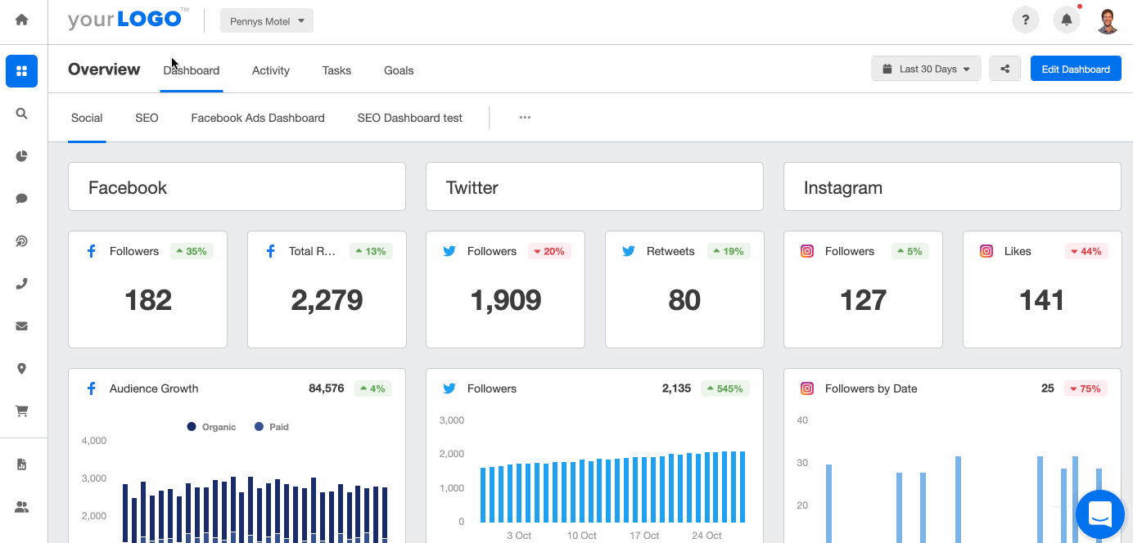Screen dimensions: 1133x543
Task: Select the pie chart reports icon
Action: (22, 156)
